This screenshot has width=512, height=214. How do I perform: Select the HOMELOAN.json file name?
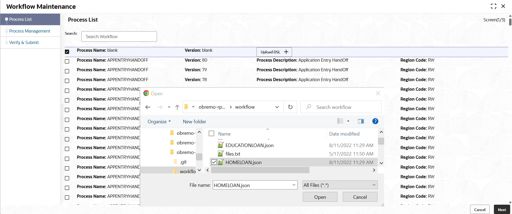(x=243, y=163)
